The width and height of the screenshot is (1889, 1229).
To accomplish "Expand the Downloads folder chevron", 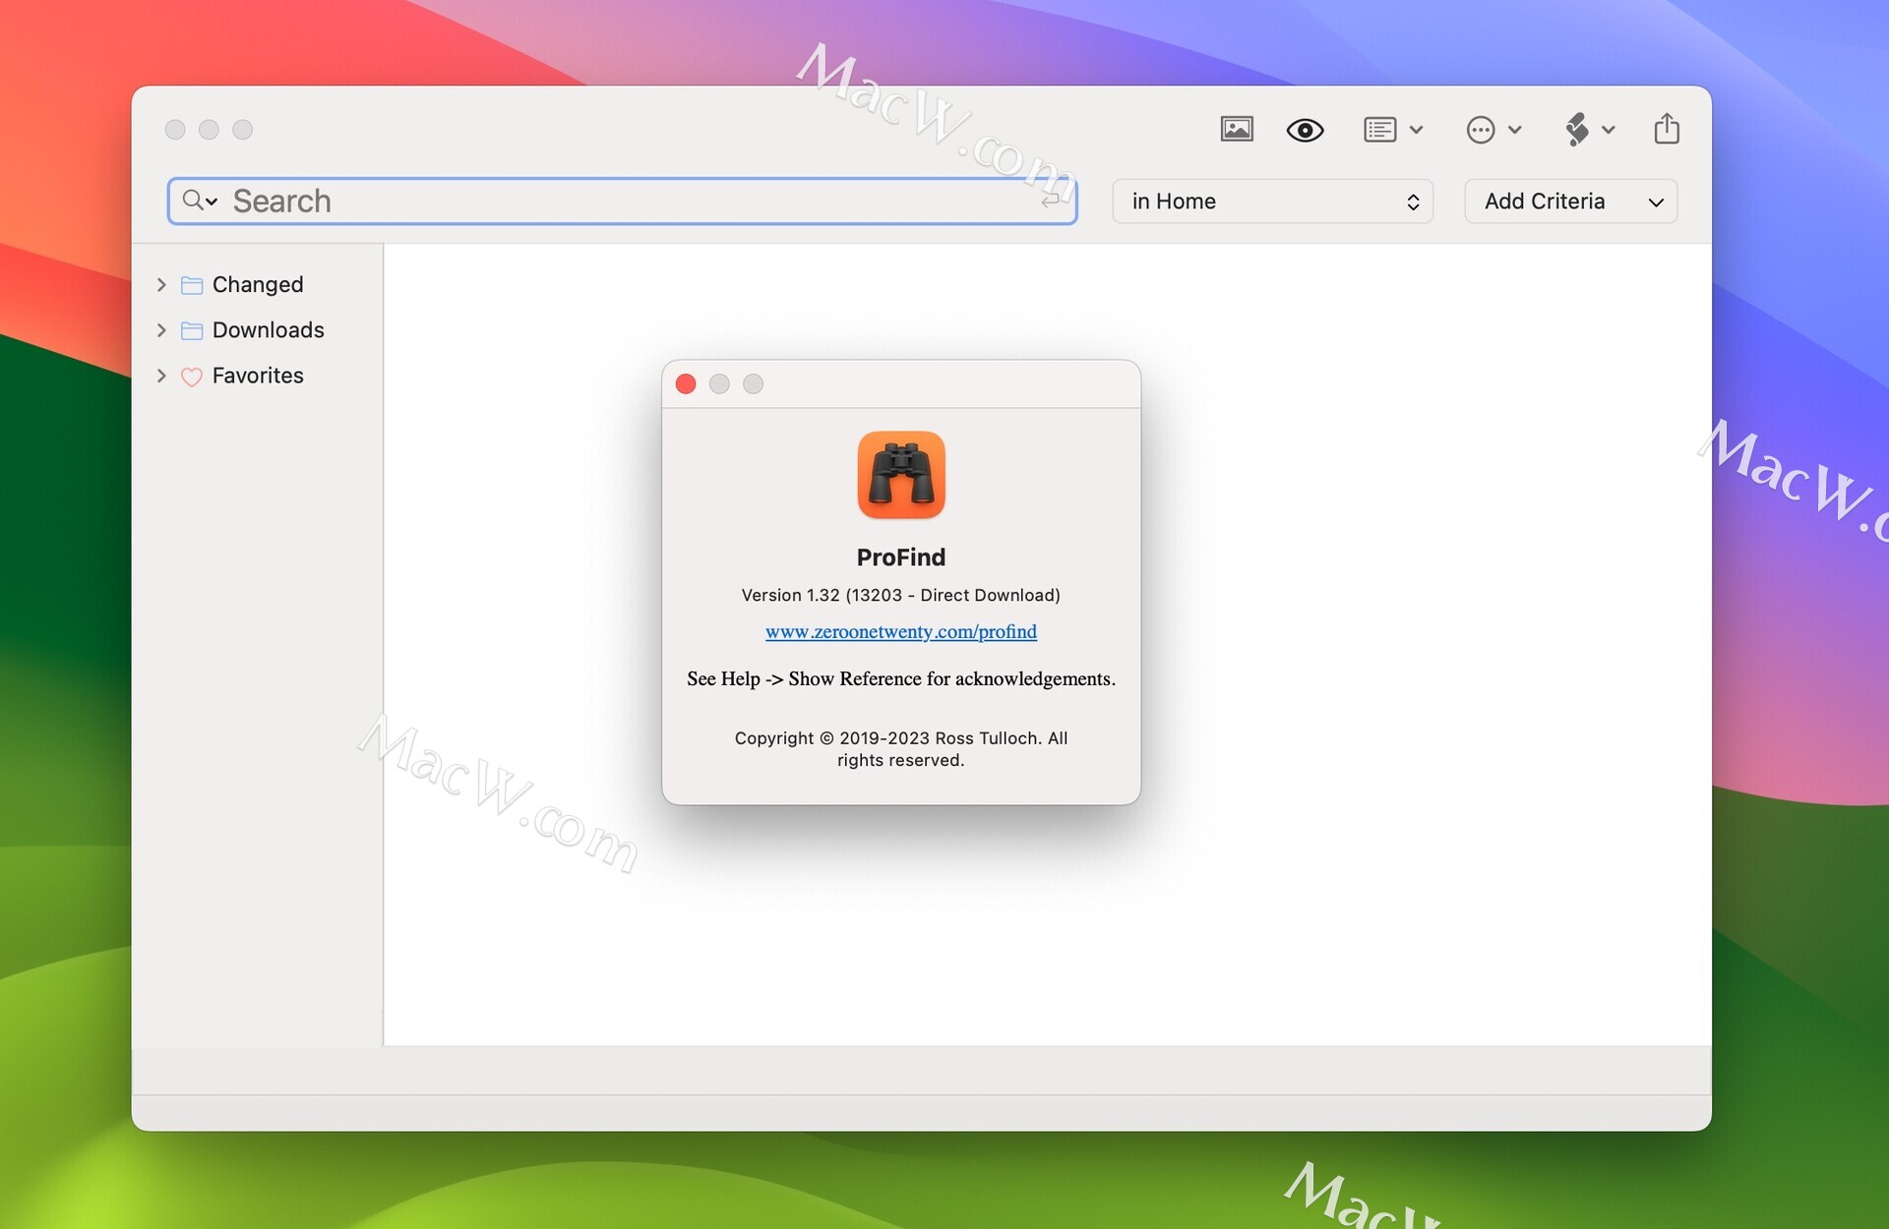I will (161, 330).
